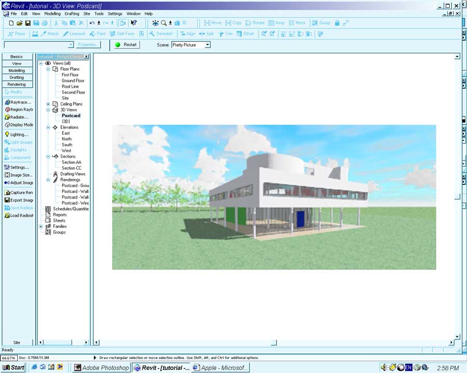
Task: Click the Save file toolbar icon
Action: (x=28, y=23)
